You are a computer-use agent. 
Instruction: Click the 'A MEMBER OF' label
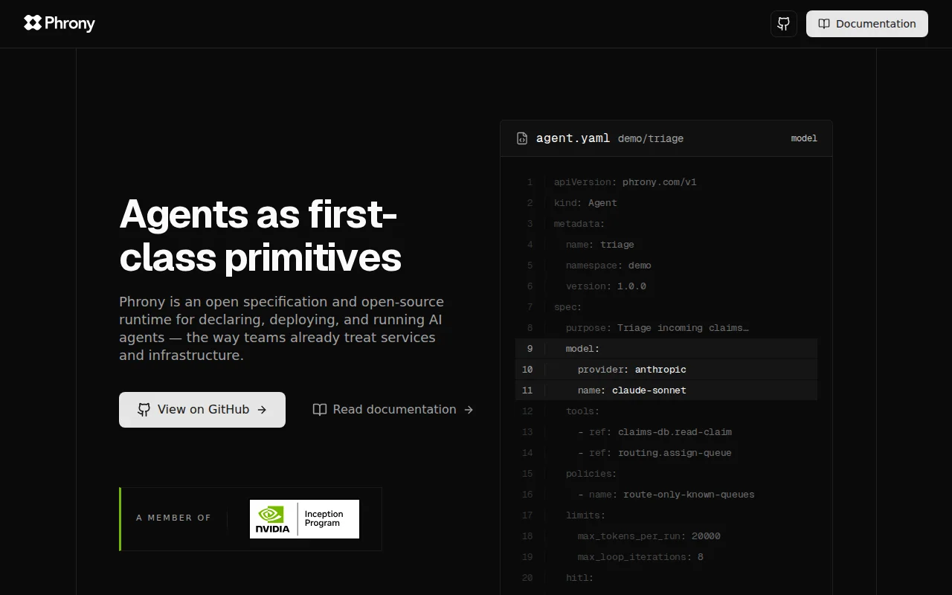pyautogui.click(x=173, y=518)
